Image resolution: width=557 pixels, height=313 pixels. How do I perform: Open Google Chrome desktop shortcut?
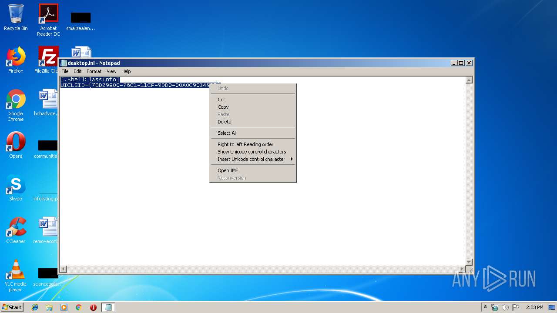pos(16,105)
